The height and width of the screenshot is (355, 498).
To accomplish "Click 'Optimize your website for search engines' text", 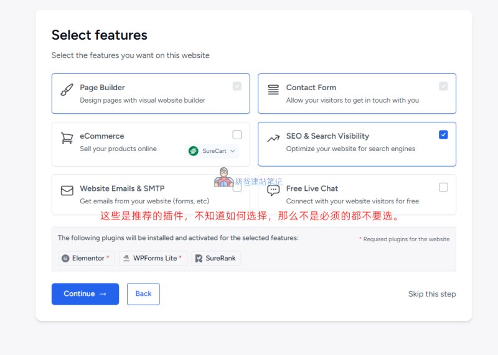I will coord(350,149).
